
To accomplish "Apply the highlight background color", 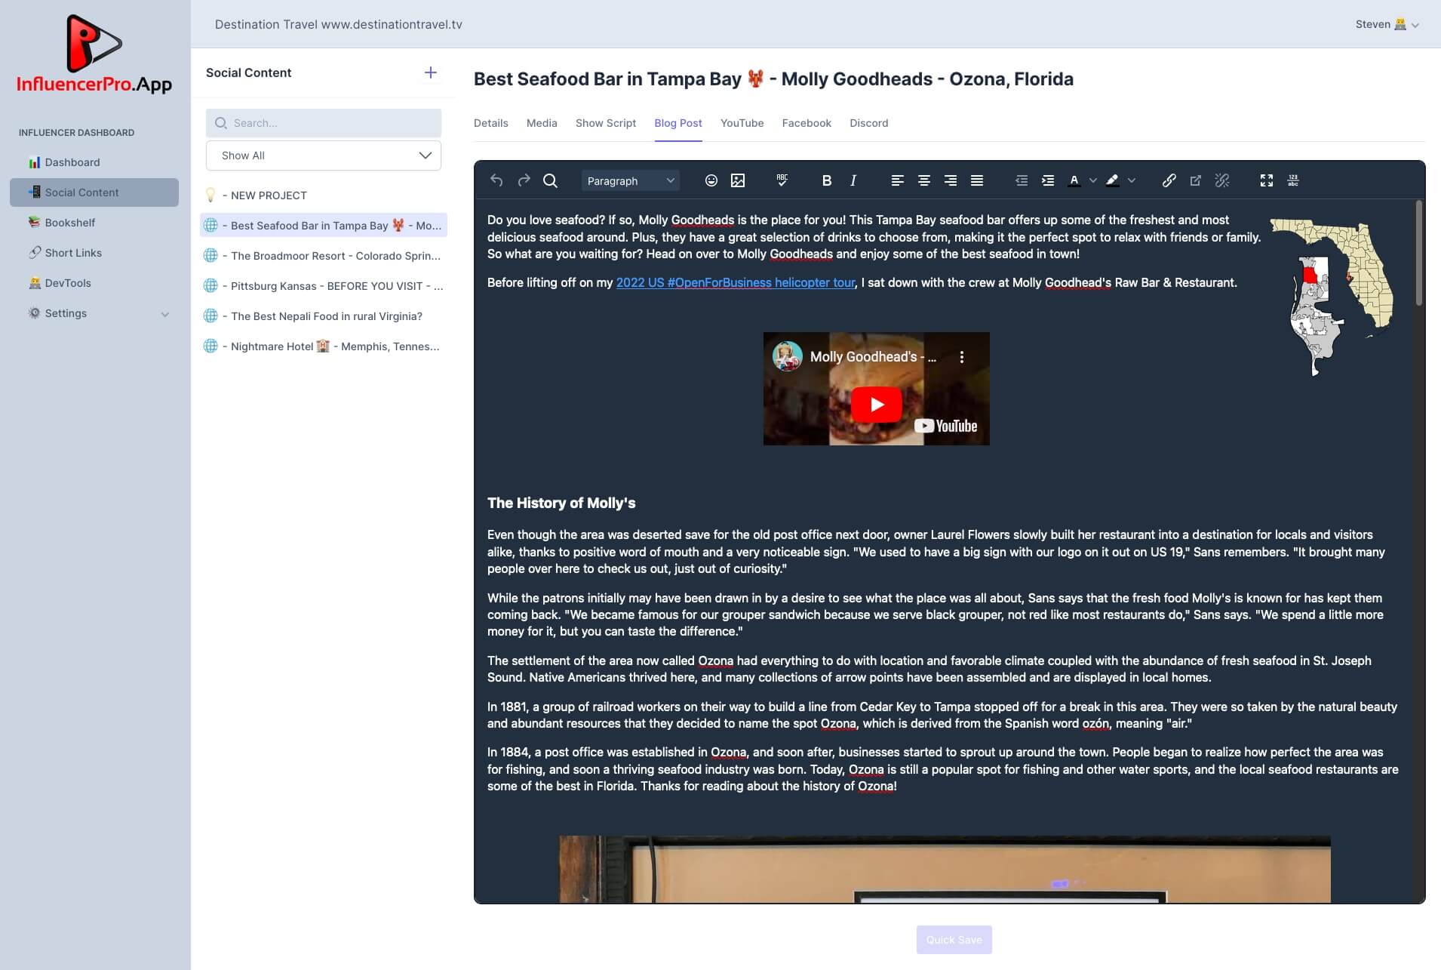I will [1112, 180].
